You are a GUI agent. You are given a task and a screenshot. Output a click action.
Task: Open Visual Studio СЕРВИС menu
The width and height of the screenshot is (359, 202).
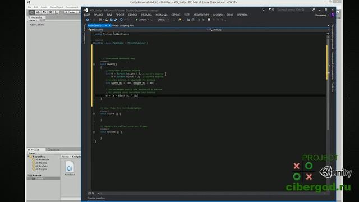point(176,15)
